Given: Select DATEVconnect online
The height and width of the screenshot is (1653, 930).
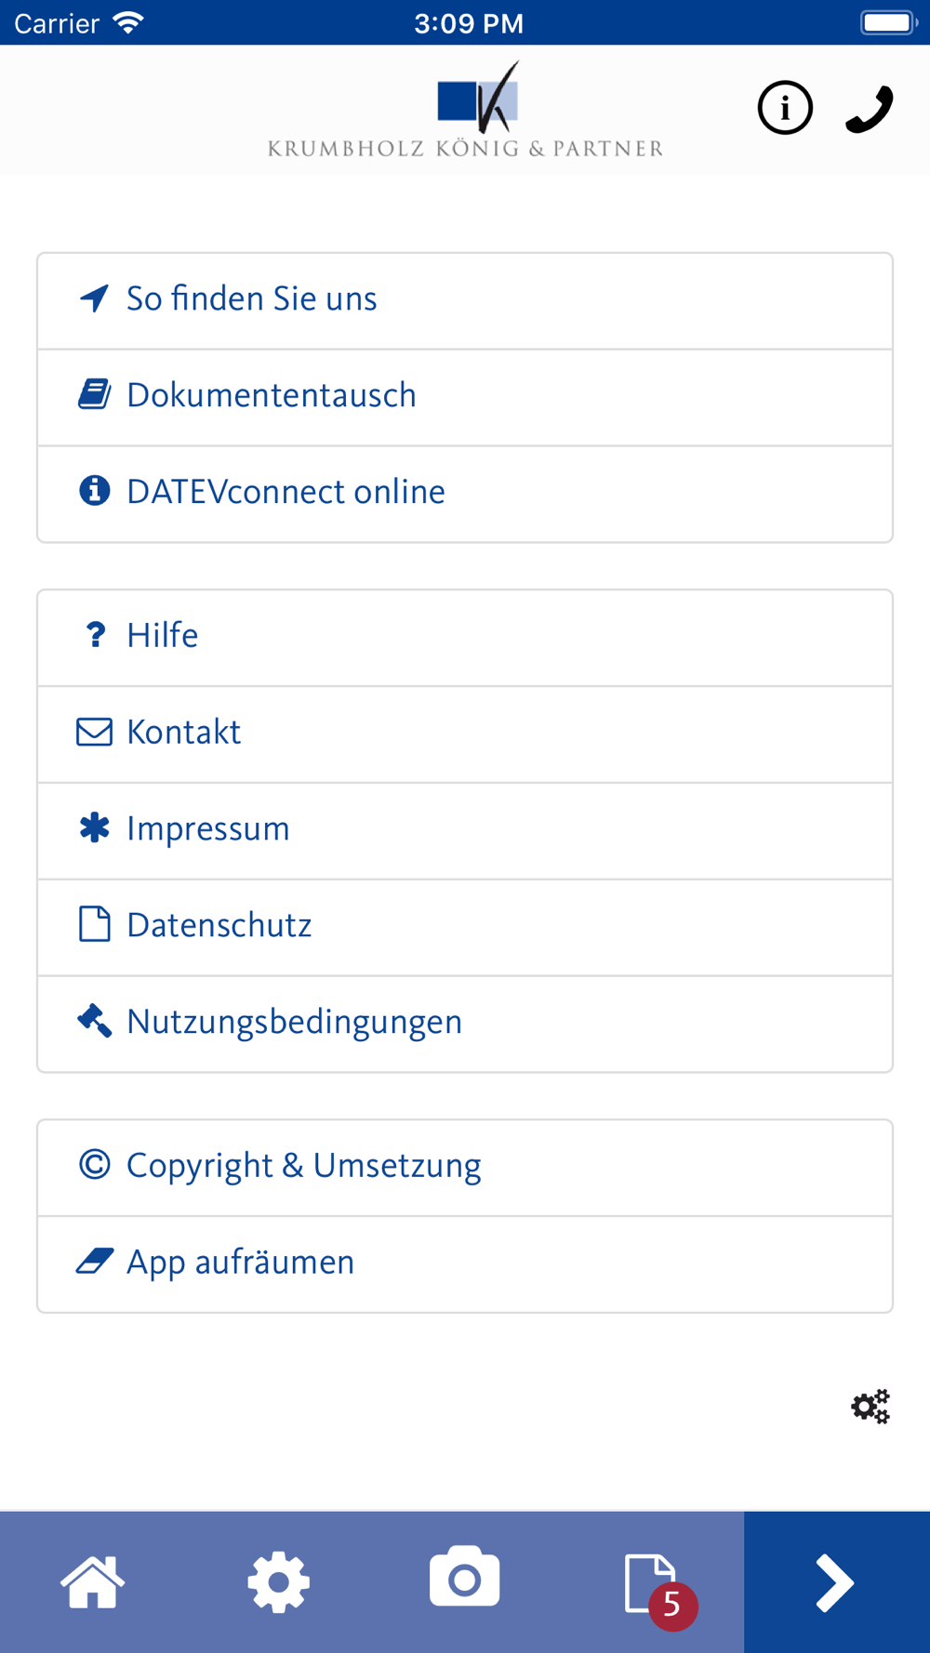Looking at the screenshot, I should coord(465,493).
